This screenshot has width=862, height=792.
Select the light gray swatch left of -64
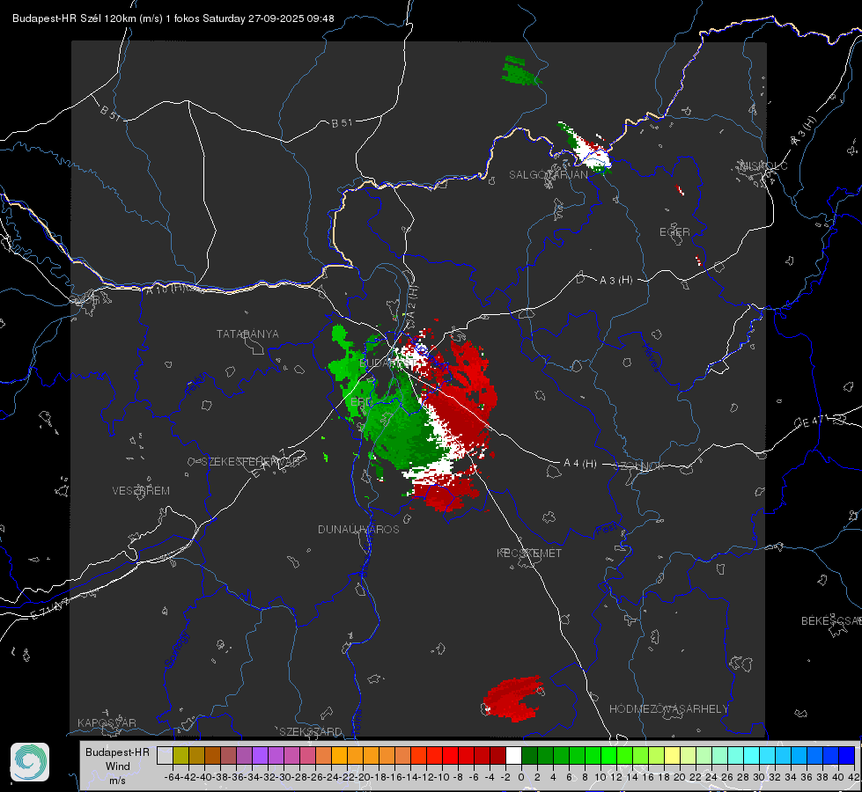[x=165, y=756]
